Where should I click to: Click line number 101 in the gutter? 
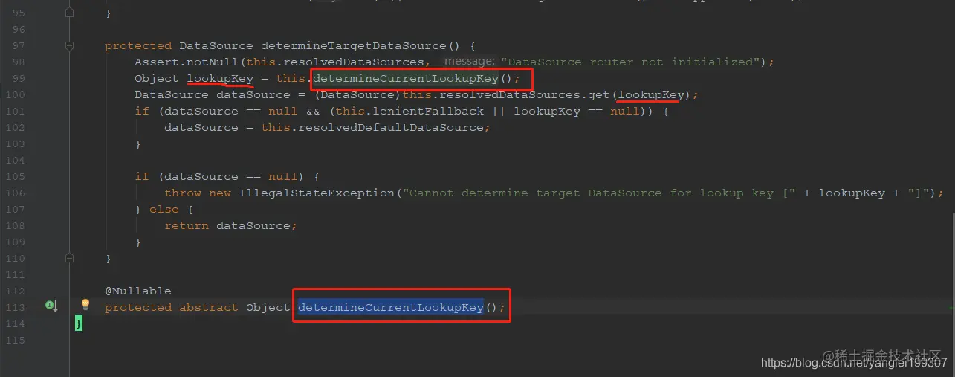[x=15, y=111]
